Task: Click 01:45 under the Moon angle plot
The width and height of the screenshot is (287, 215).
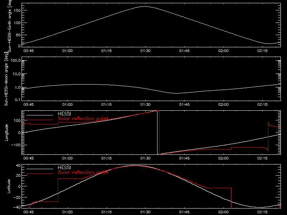Action: 184,105
